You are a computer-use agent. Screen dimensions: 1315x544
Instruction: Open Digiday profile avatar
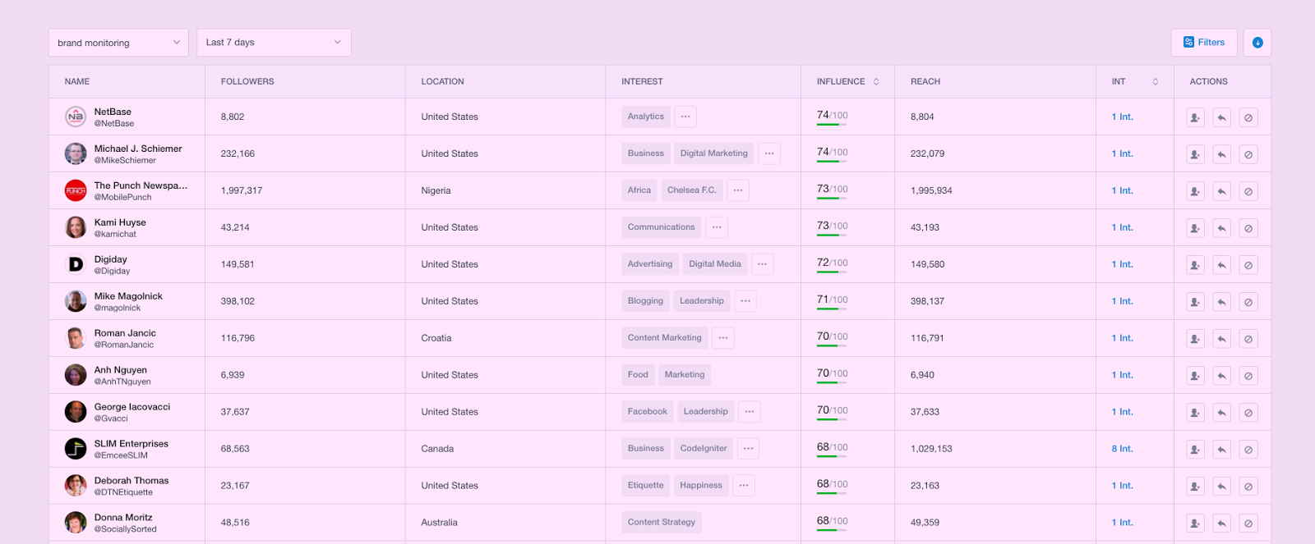coord(76,264)
